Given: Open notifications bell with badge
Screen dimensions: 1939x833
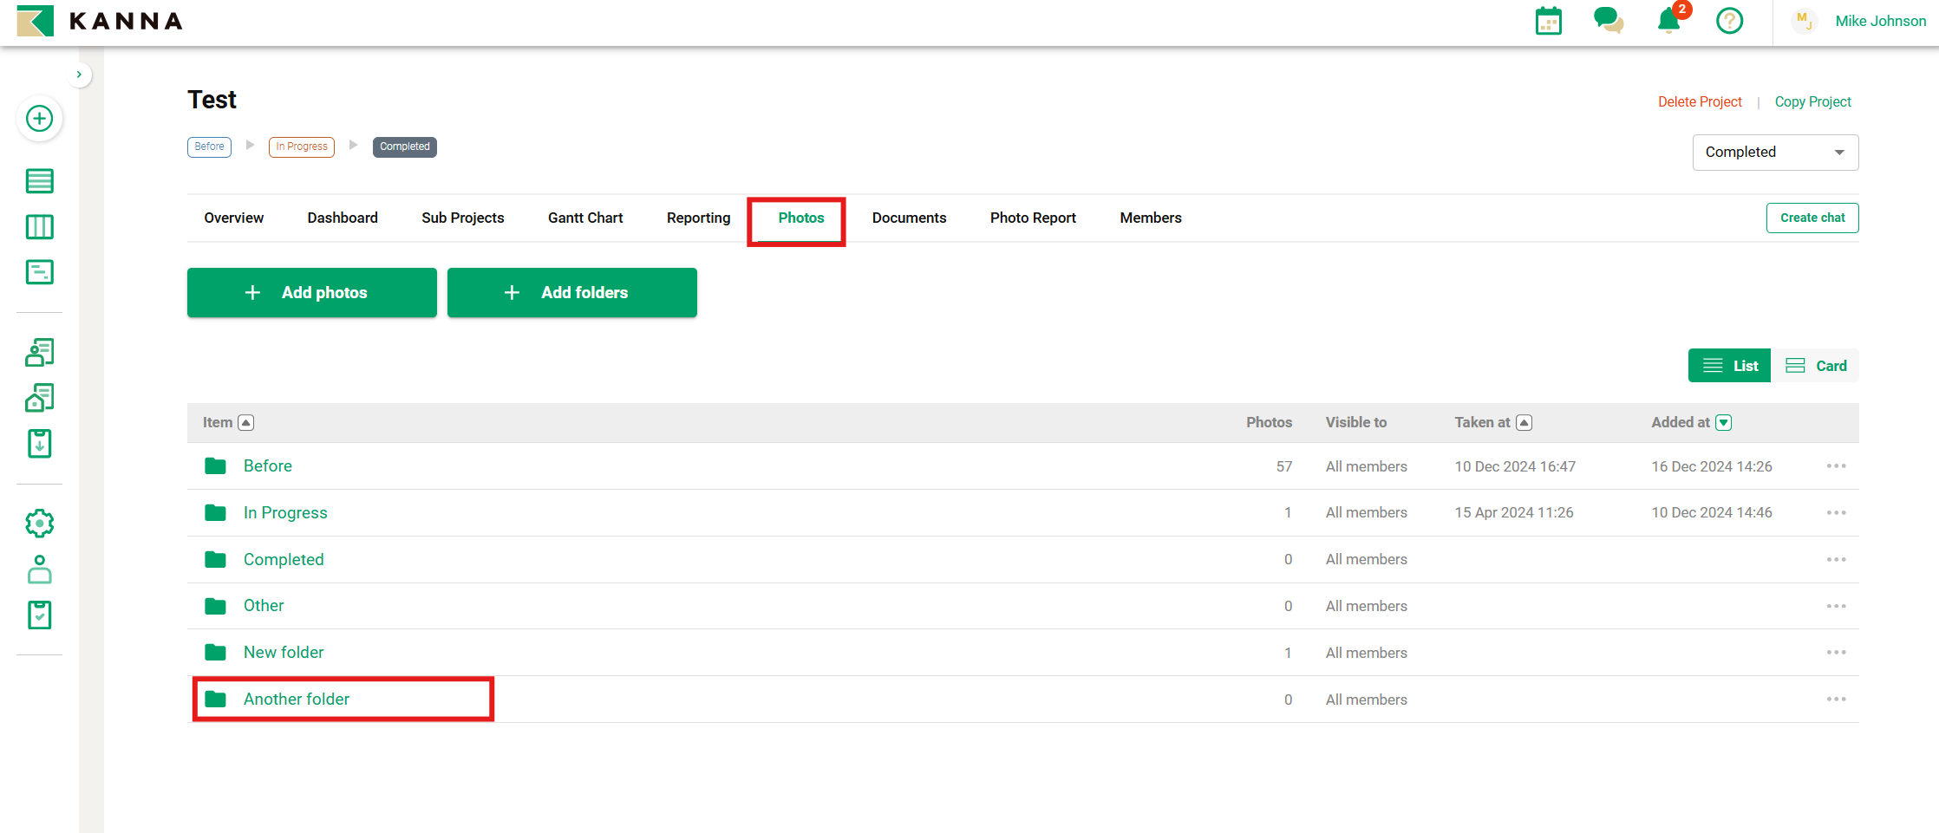Looking at the screenshot, I should [1668, 21].
